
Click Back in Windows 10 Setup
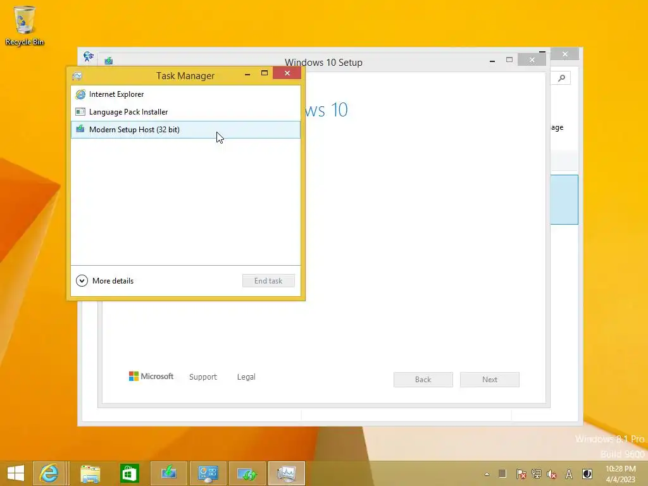tap(423, 380)
